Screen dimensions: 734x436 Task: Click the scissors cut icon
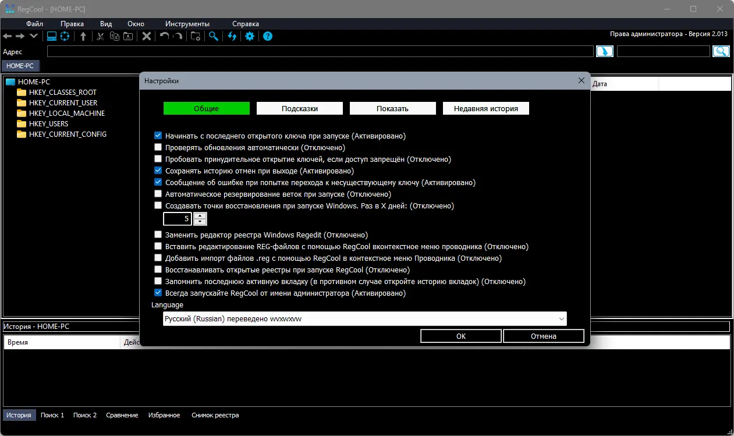pos(100,36)
